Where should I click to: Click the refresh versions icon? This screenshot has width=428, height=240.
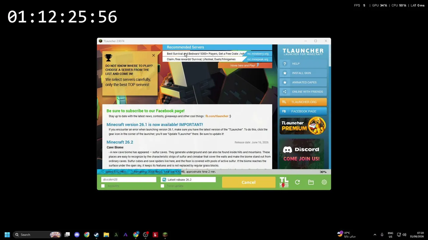coord(297,182)
